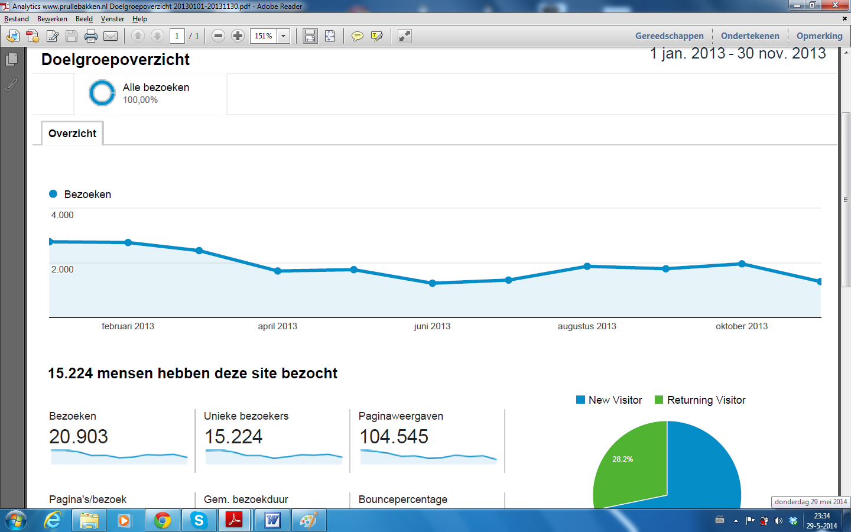This screenshot has width=851, height=532.
Task: Click the juni 2013 axis label
Action: [x=432, y=326]
